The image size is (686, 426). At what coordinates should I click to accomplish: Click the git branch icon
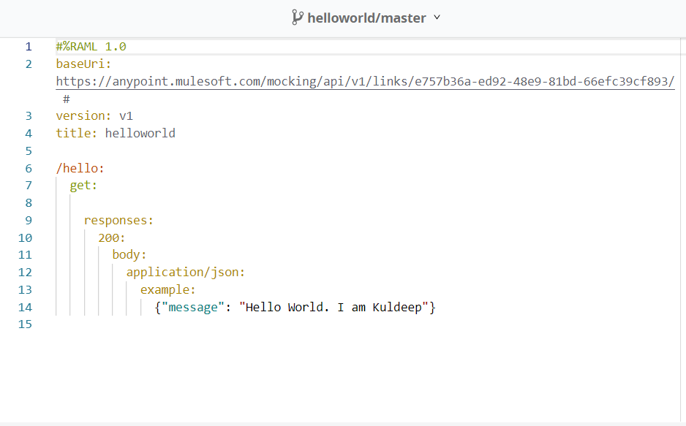pos(297,18)
